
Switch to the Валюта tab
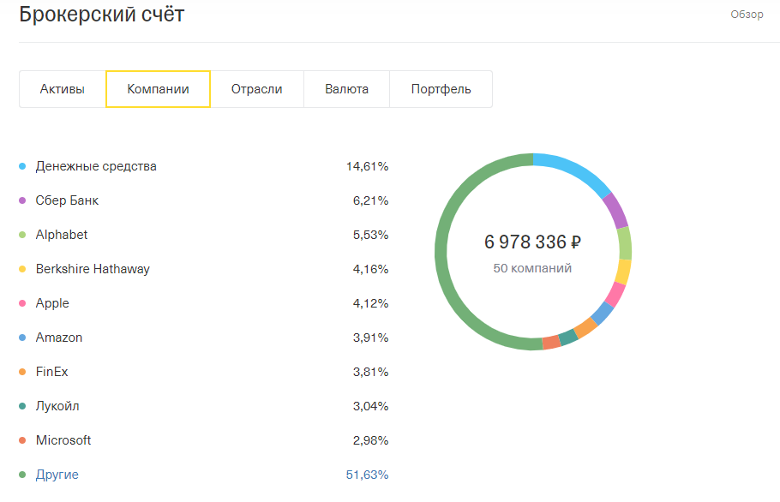click(347, 89)
